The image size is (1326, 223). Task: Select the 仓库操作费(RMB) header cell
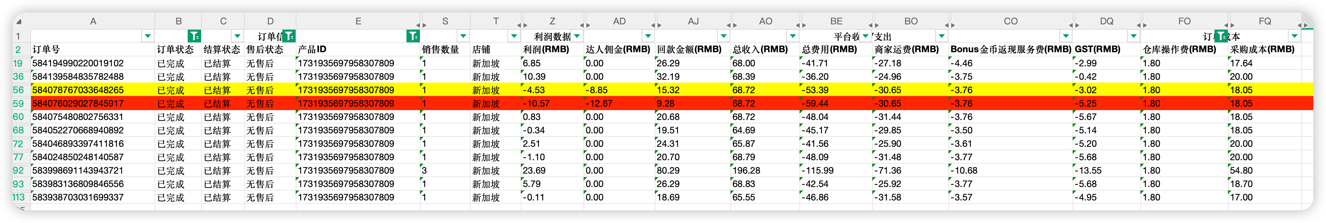tap(1185, 49)
